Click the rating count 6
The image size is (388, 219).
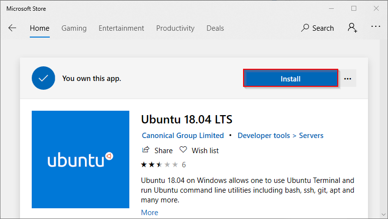184,165
